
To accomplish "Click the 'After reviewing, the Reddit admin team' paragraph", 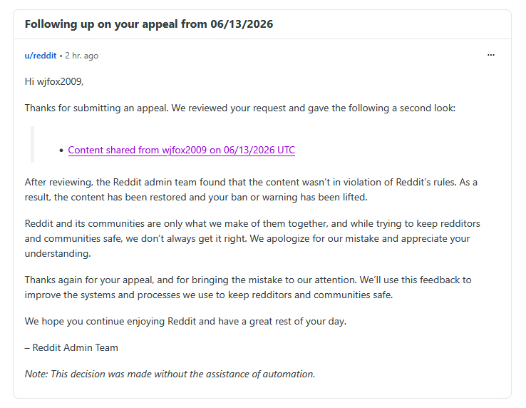I will [251, 190].
